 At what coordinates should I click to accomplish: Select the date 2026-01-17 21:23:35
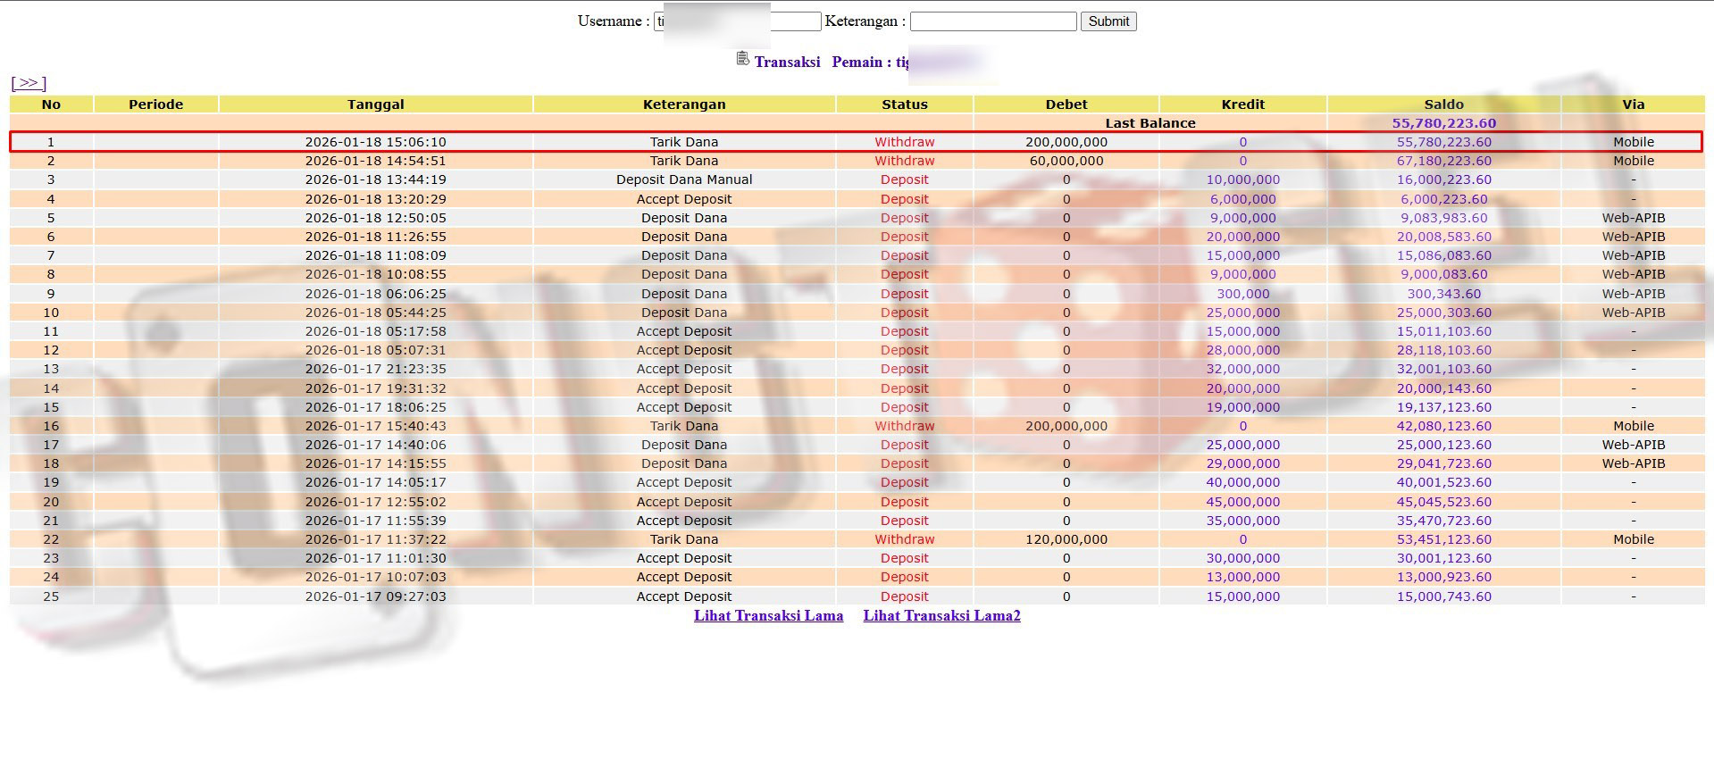pyautogui.click(x=375, y=369)
